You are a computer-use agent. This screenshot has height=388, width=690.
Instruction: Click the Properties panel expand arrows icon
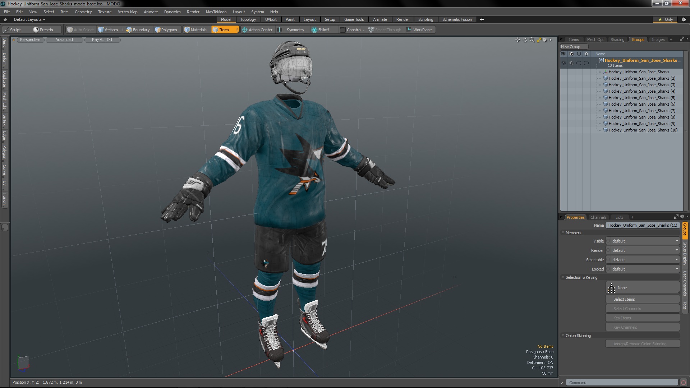[x=676, y=217]
